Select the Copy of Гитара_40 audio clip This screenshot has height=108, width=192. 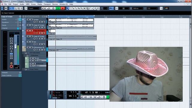click(71, 27)
